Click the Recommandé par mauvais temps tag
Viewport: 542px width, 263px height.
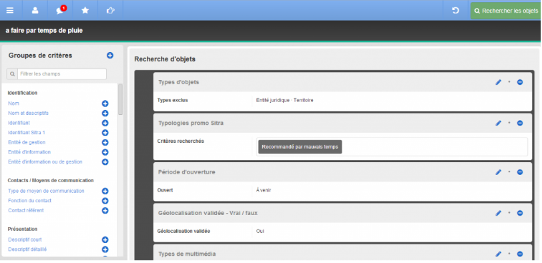click(300, 147)
